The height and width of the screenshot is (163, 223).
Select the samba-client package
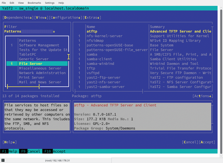coord(143,59)
